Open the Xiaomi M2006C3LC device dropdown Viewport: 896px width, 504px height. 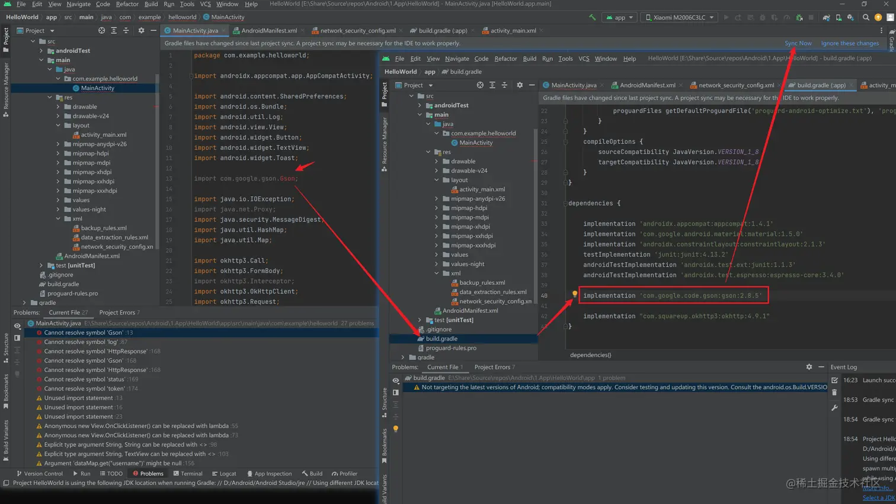(680, 17)
